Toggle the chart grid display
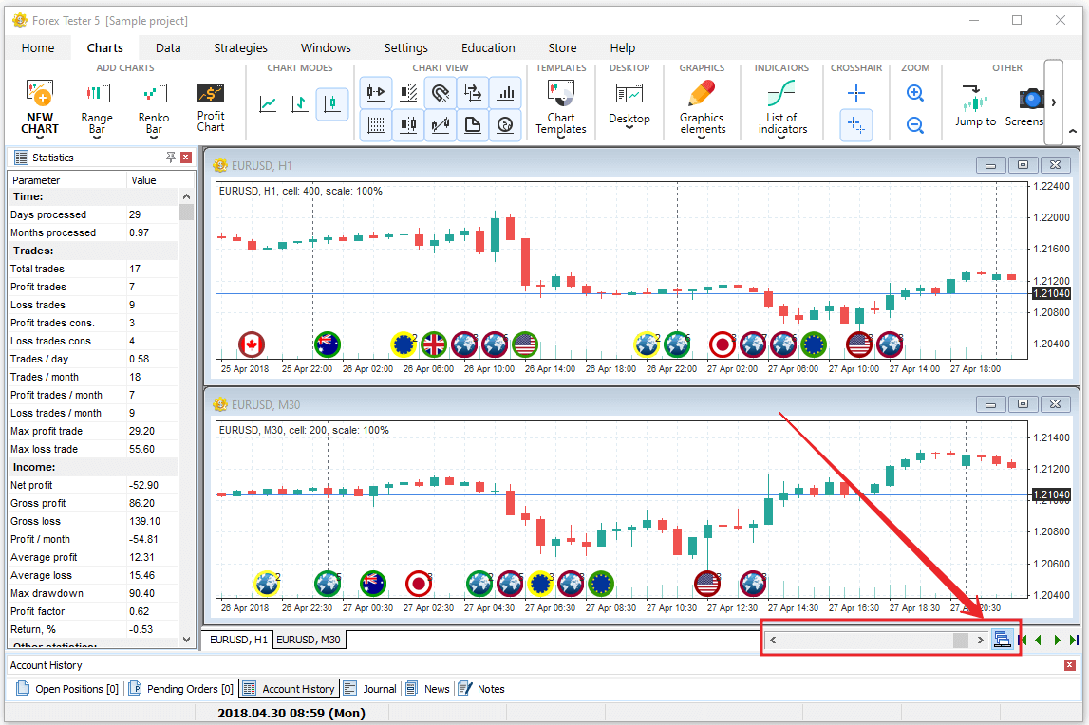Viewport: 1089px width, 725px height. pyautogui.click(x=376, y=124)
